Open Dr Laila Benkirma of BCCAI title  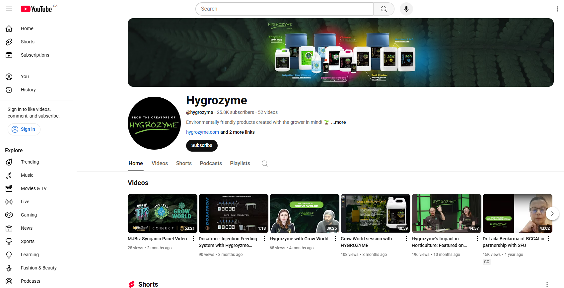[513, 242]
